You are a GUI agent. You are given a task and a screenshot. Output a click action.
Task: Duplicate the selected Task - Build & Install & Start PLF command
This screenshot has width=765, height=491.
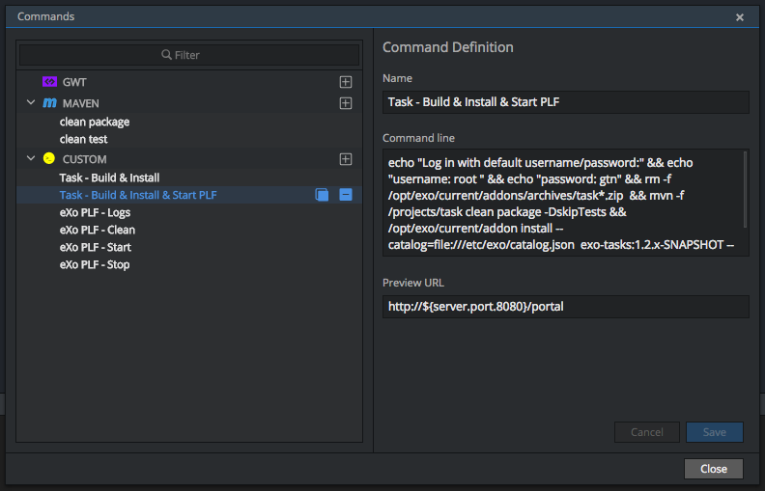(x=322, y=195)
